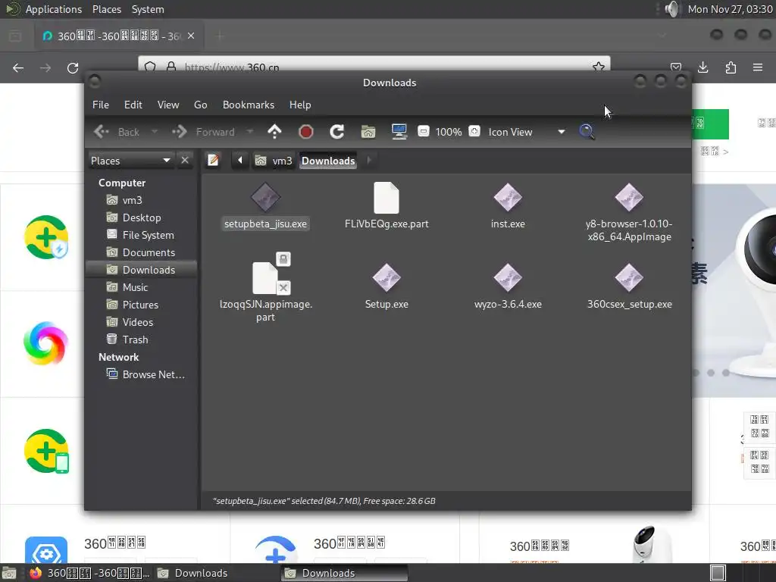
Task: Open the Go menu
Action: [200, 105]
